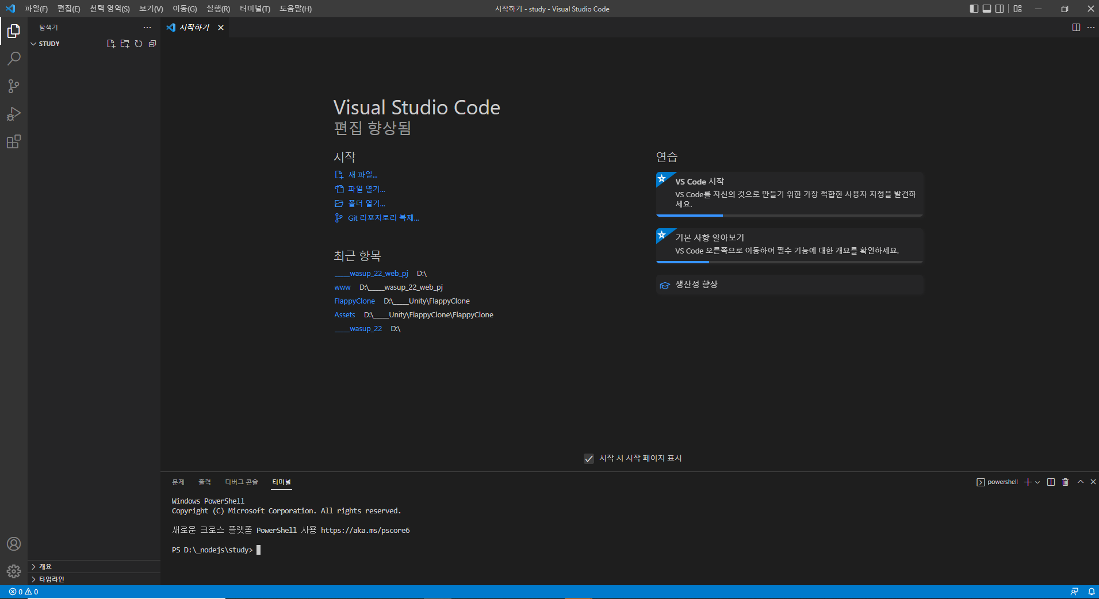This screenshot has width=1099, height=599.
Task: Open recent item ____wasup_22_web_pj
Action: tap(371, 274)
